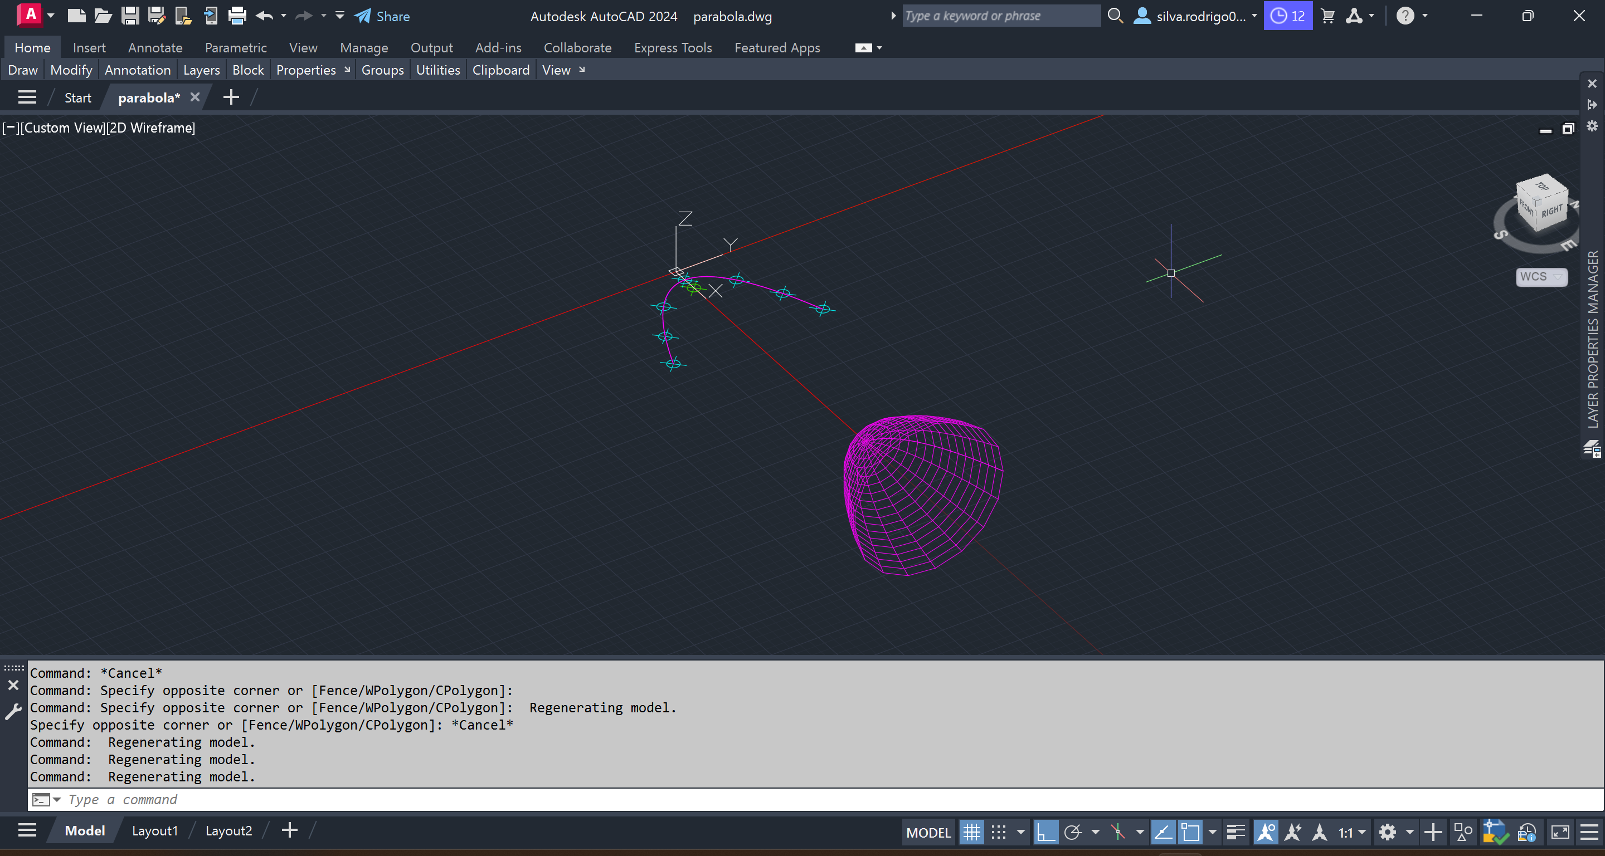Open status bar customization menu
This screenshot has height=856, width=1605.
(x=1589, y=833)
